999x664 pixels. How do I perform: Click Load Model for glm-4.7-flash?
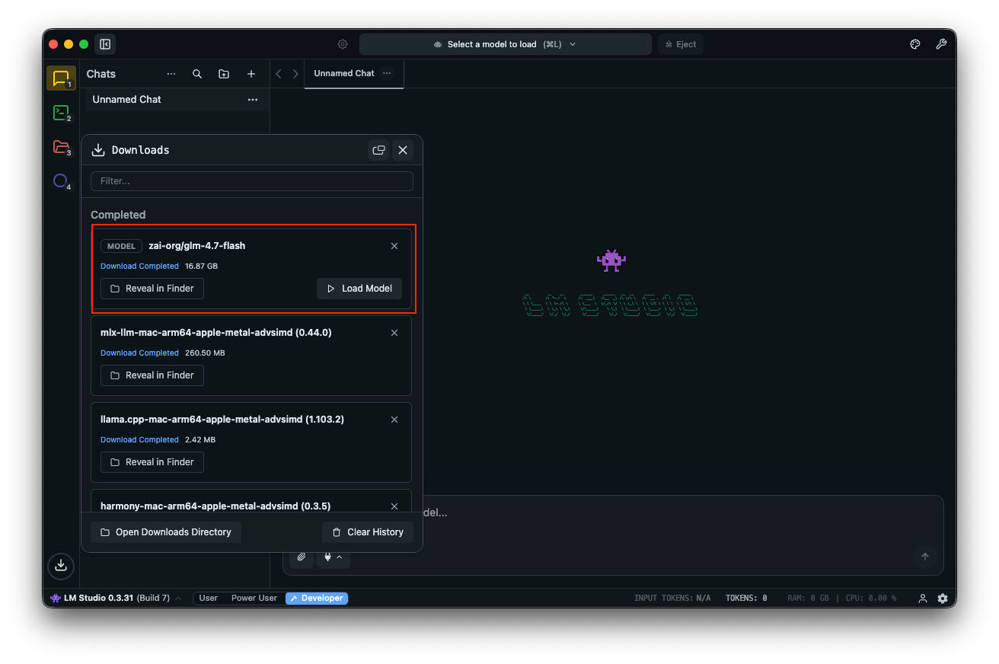359,289
